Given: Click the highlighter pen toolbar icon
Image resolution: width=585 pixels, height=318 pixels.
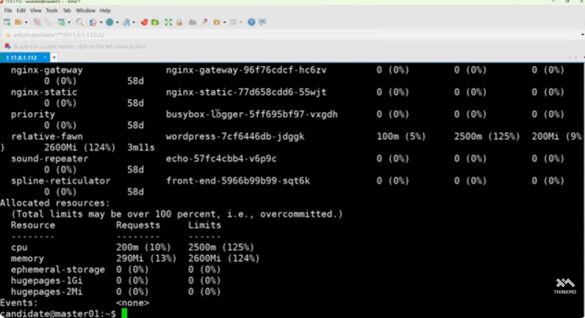Looking at the screenshot, I should 205,23.
